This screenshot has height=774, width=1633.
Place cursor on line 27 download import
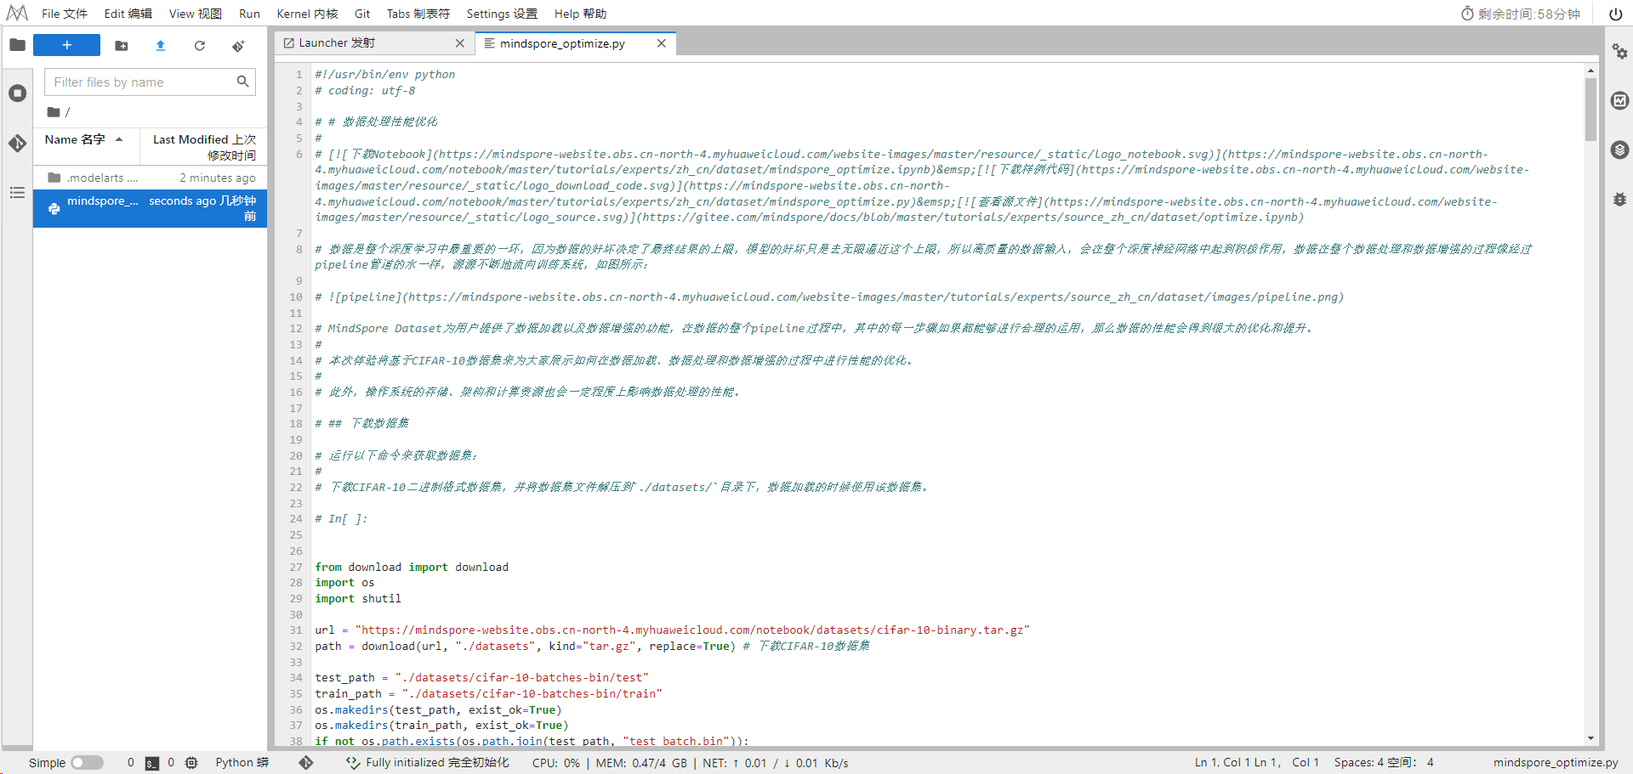click(x=412, y=568)
